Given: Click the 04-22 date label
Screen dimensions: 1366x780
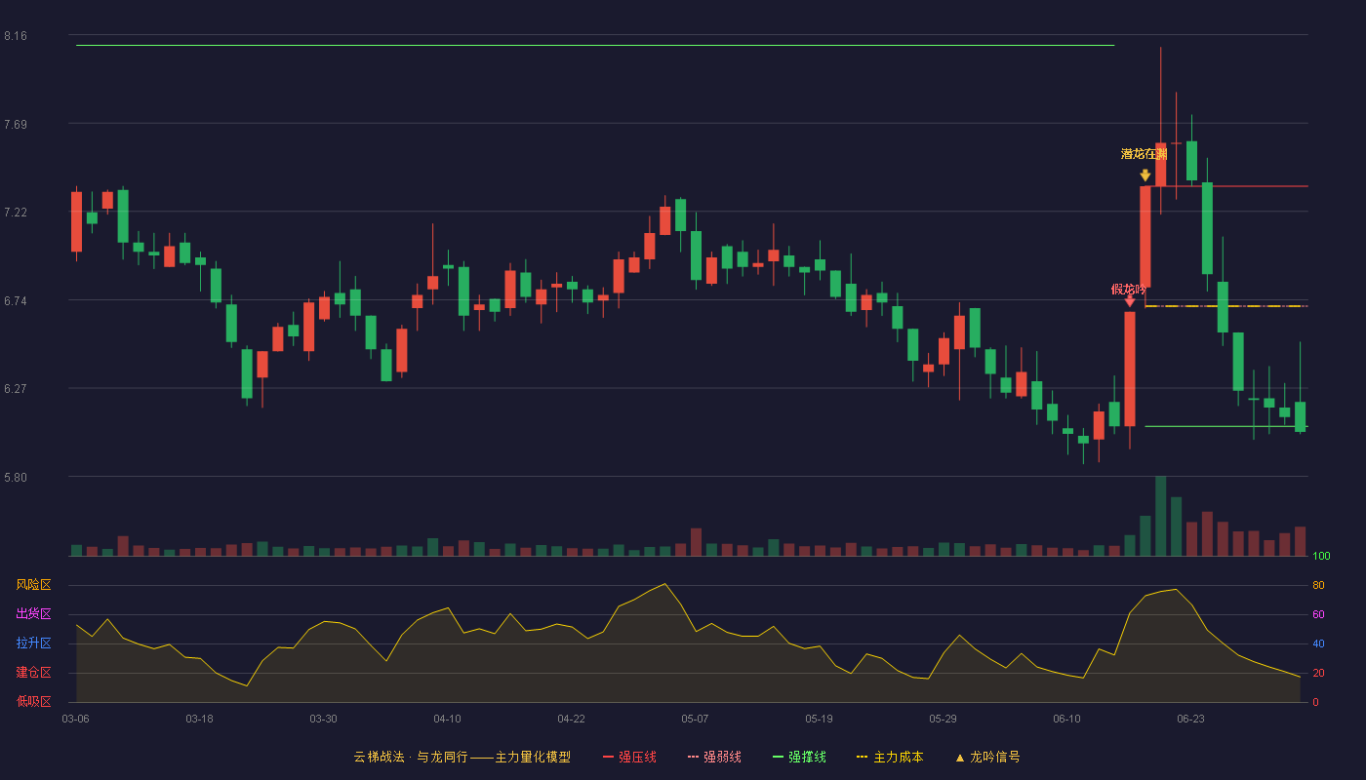Looking at the screenshot, I should [x=571, y=719].
